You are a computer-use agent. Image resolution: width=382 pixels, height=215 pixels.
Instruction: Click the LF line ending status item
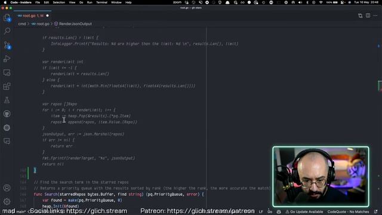(261, 212)
